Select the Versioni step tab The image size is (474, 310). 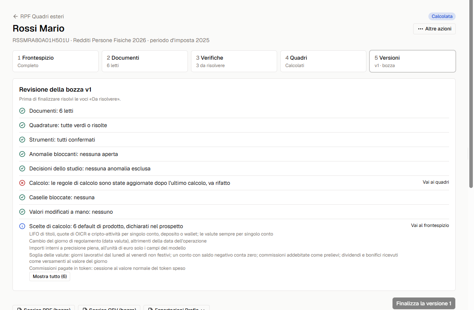tap(412, 61)
